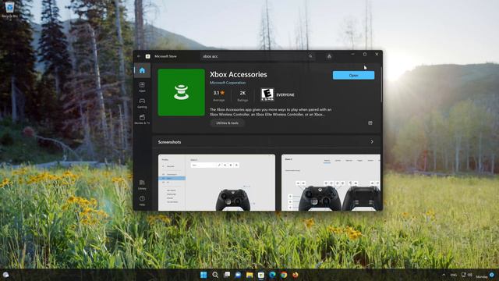Open Help in Store sidebar
The width and height of the screenshot is (499, 281).
tap(142, 201)
